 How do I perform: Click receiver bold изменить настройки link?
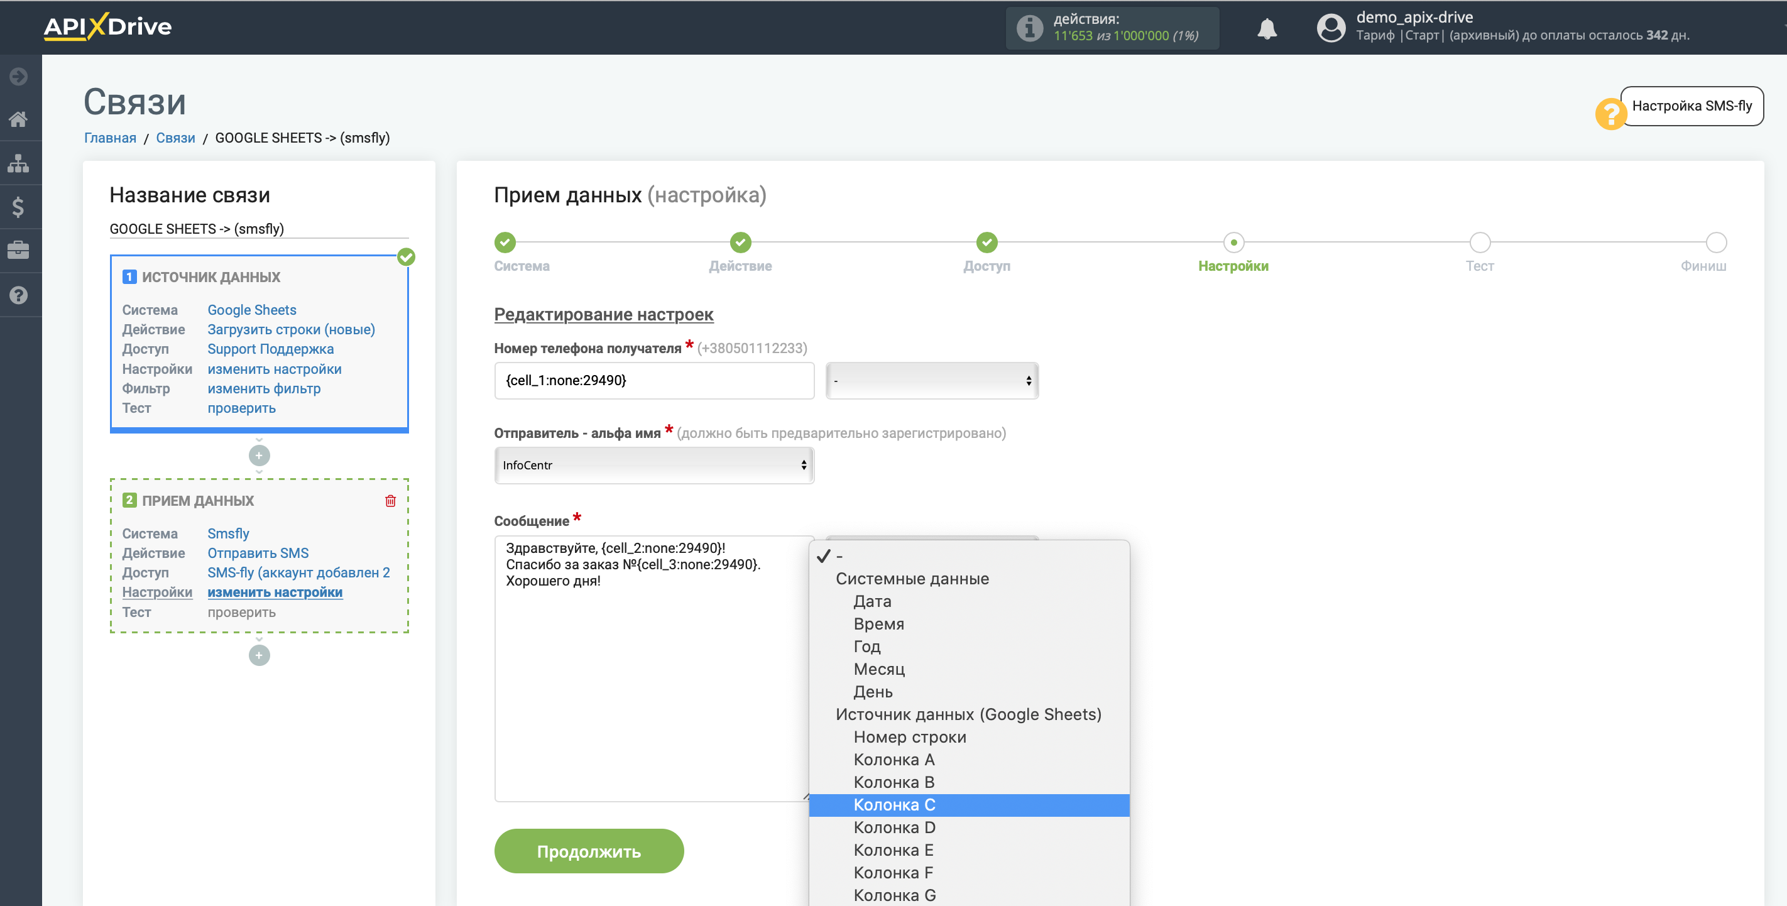[x=275, y=592]
